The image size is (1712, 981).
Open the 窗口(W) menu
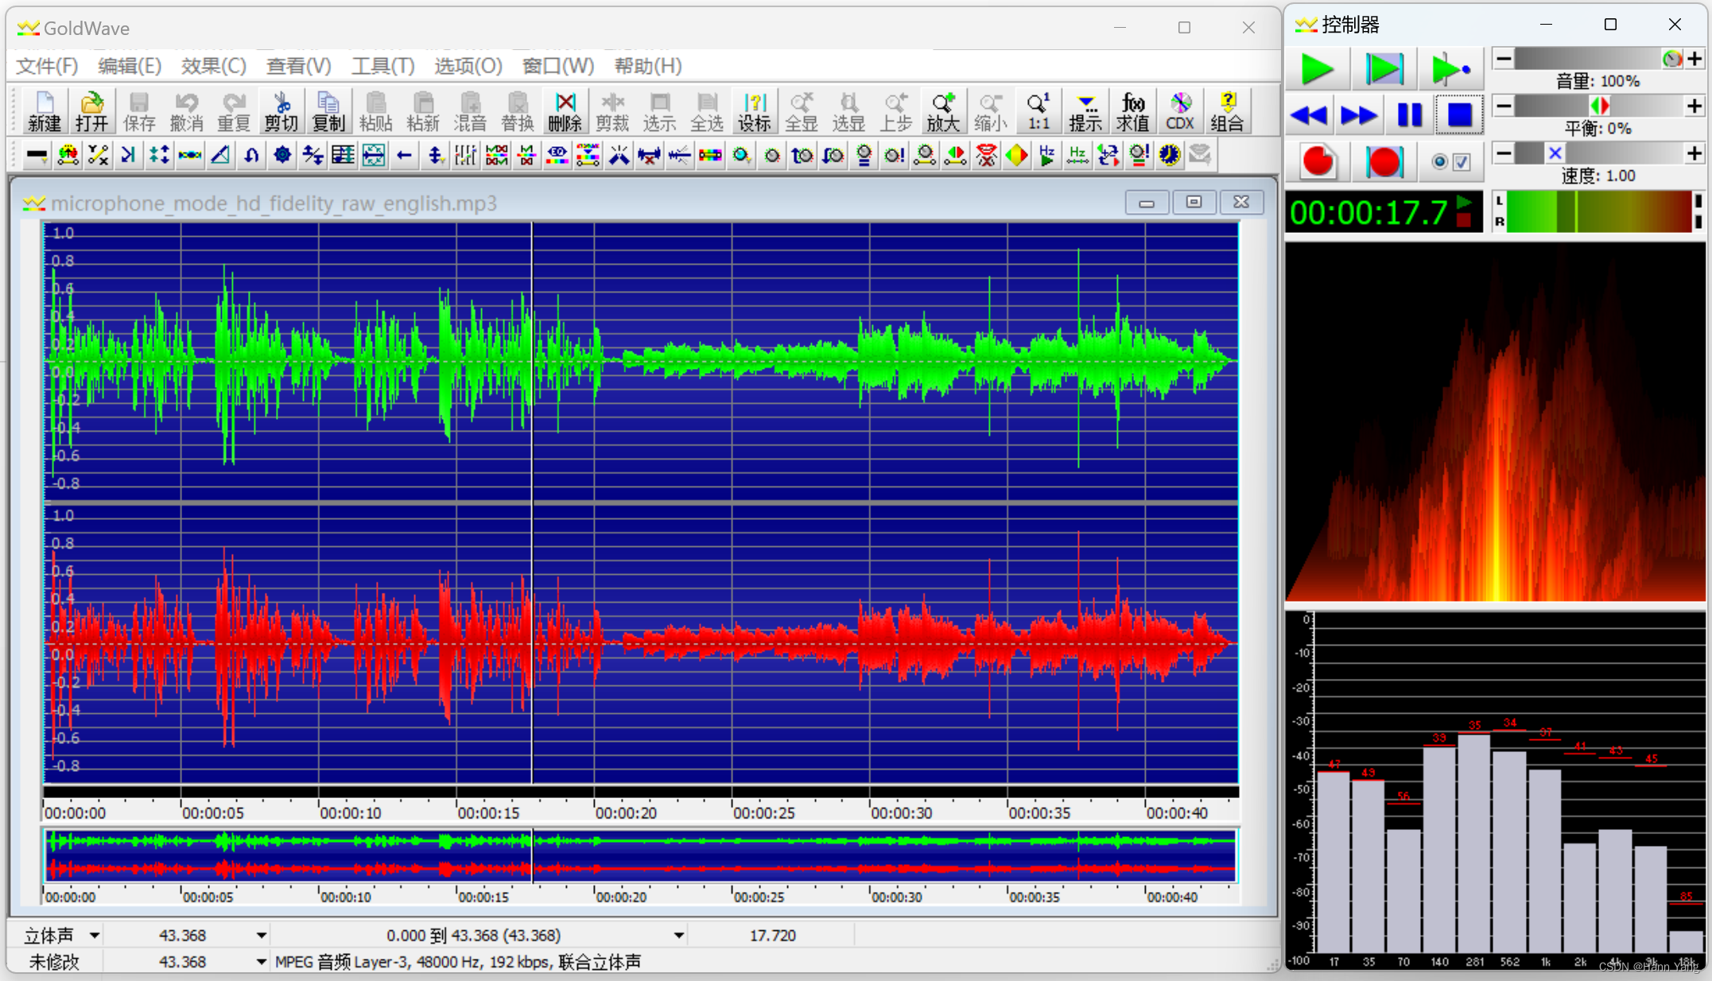(x=558, y=66)
